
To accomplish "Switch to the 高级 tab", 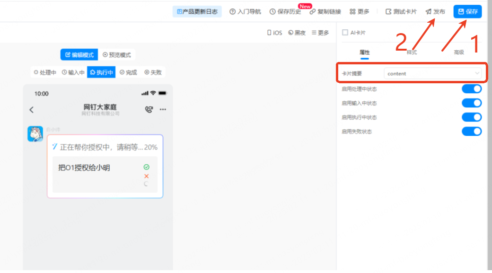I will pyautogui.click(x=459, y=53).
